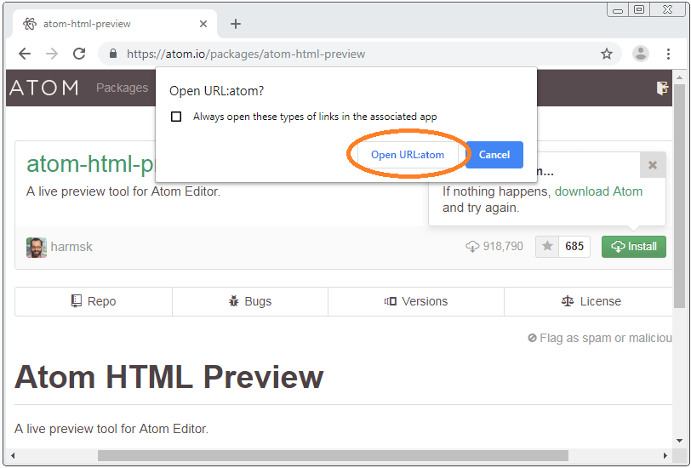Screen dimensions: 691x468
Task: Open a new browser tab
Action: point(236,24)
